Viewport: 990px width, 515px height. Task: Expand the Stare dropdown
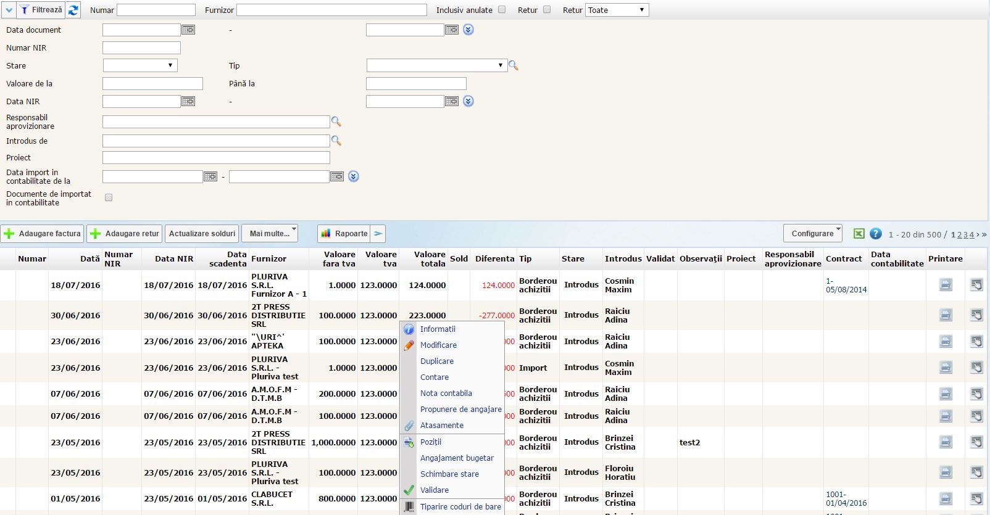[140, 65]
